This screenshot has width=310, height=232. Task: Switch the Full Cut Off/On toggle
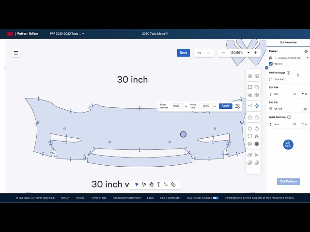(304, 109)
